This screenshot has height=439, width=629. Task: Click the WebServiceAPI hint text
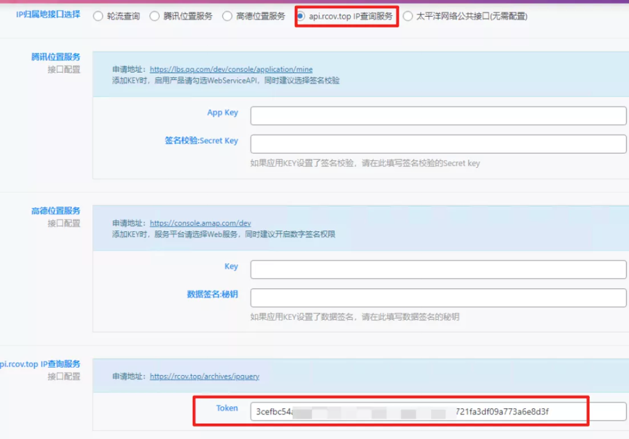pos(226,81)
